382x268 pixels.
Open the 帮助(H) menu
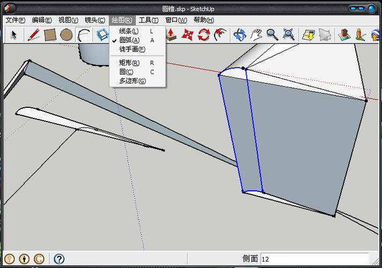click(204, 20)
